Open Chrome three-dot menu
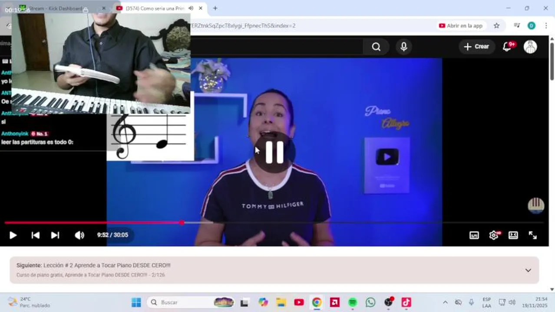Viewport: 555px width, 312px height. 546,26
